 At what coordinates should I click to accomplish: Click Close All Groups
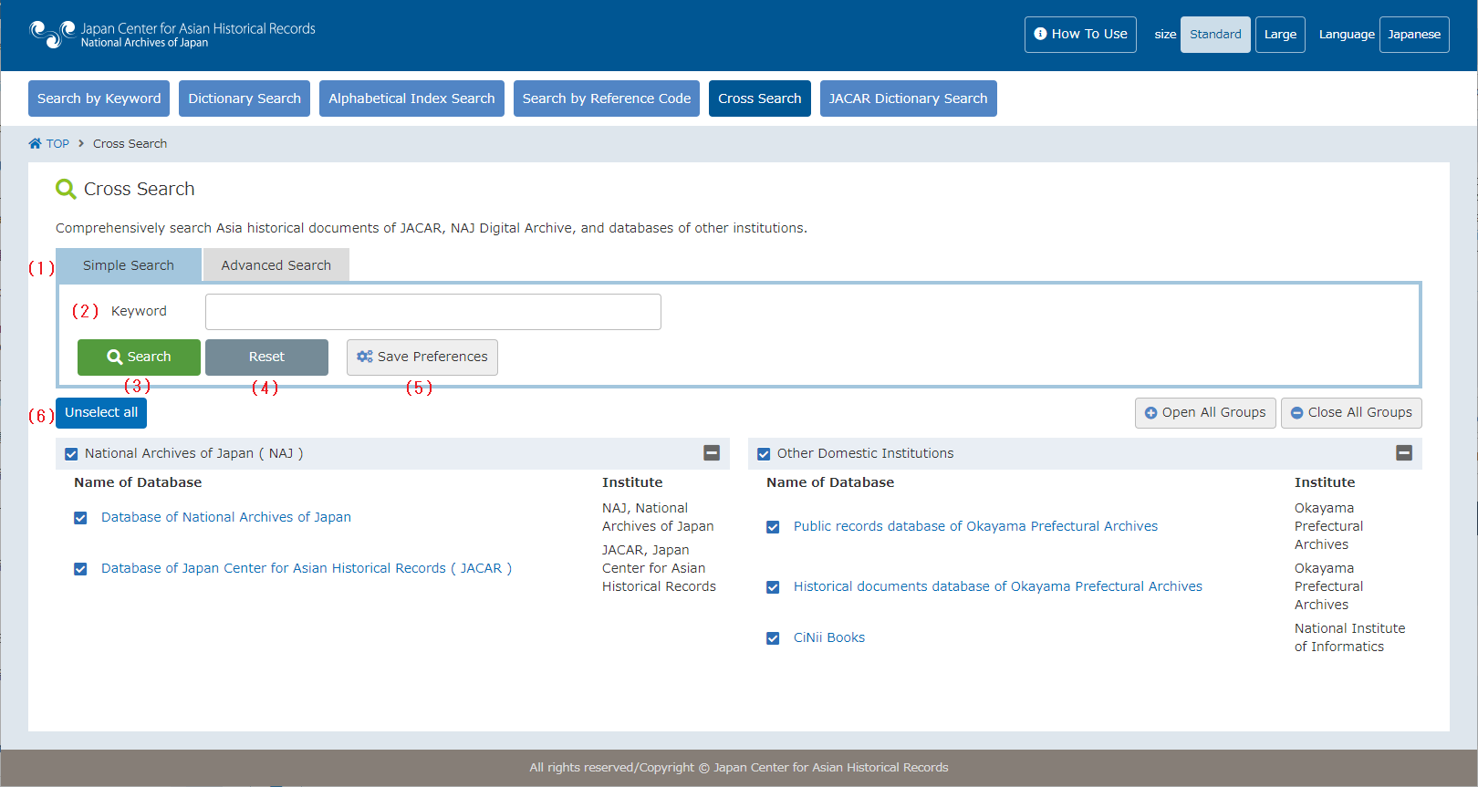coord(1351,413)
